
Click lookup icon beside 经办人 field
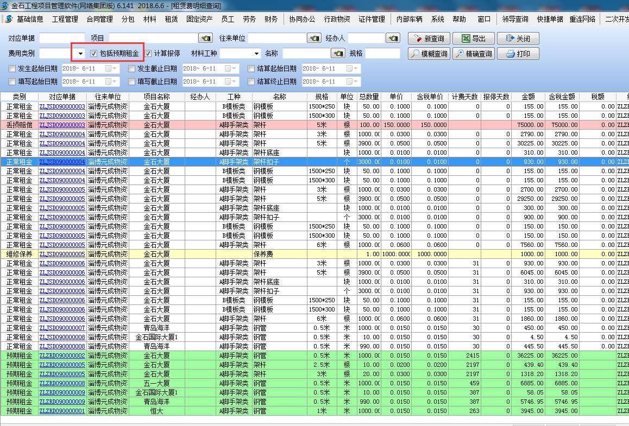point(393,39)
